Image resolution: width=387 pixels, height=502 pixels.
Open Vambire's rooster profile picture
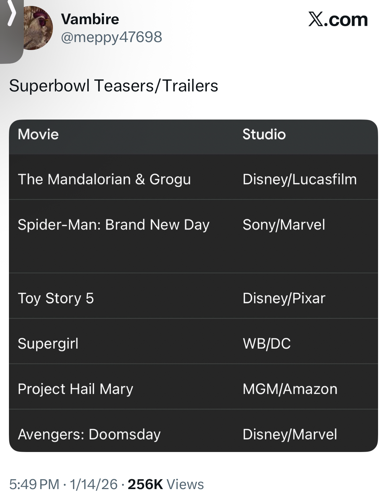pos(39,28)
